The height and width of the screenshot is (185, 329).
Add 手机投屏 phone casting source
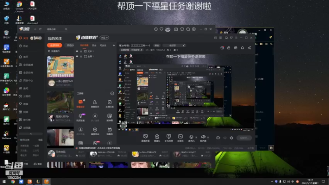169,138
